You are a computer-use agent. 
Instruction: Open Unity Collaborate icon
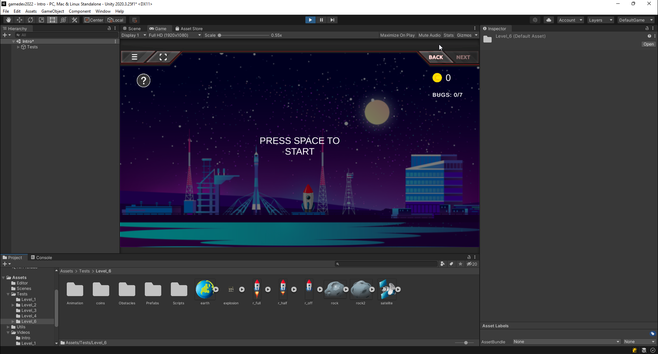(x=535, y=20)
